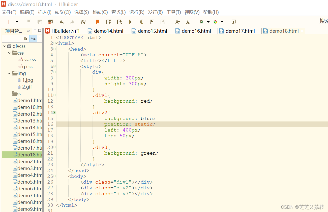Click the red plus New file icon
The width and height of the screenshot is (328, 212).
click(9, 22)
